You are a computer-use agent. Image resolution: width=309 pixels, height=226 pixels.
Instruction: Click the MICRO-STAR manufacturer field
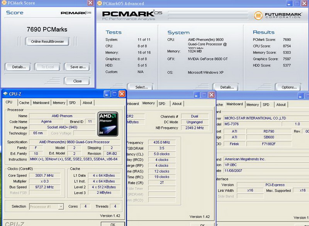click(x=266, y=118)
